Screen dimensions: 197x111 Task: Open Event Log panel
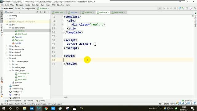click(x=187, y=101)
